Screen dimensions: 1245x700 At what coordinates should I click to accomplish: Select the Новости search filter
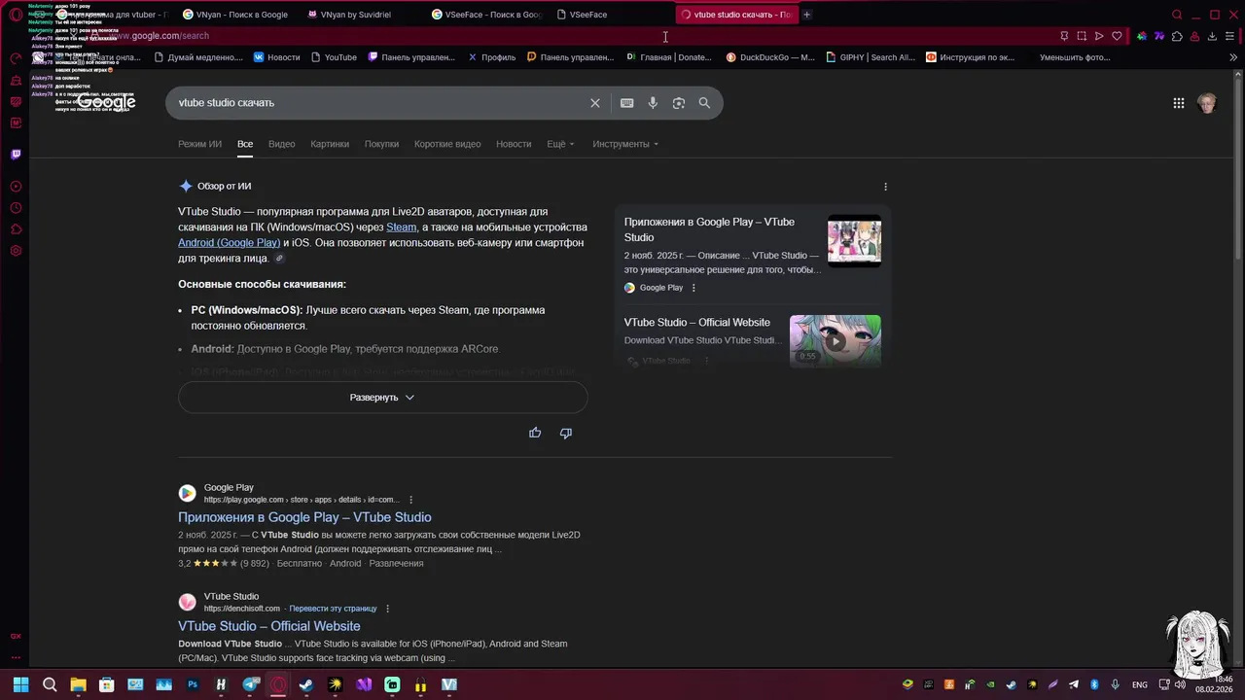tap(514, 144)
